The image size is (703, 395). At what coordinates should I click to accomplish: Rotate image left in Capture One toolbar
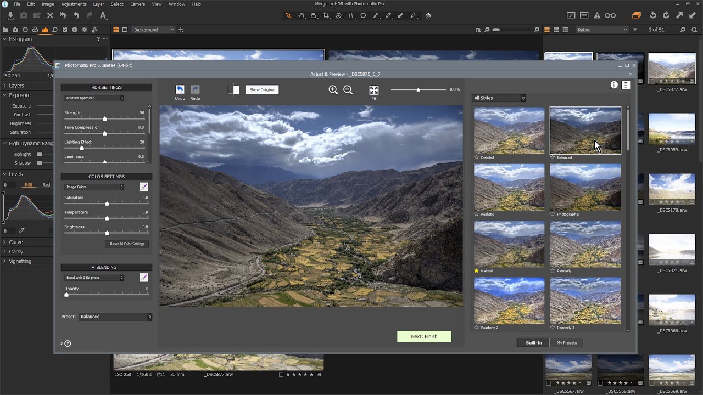[653, 15]
